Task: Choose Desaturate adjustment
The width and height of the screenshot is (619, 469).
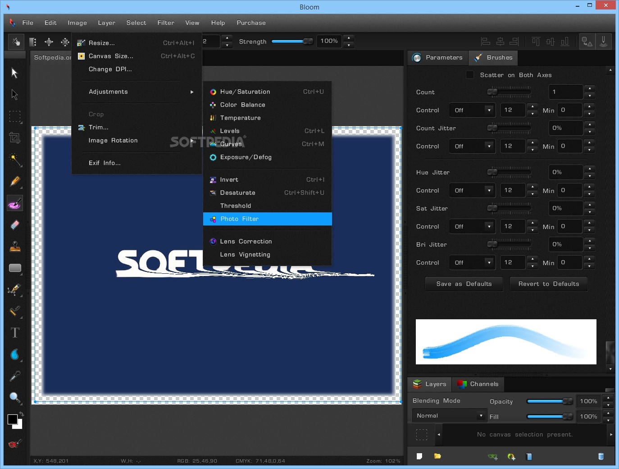Action: [x=268, y=193]
